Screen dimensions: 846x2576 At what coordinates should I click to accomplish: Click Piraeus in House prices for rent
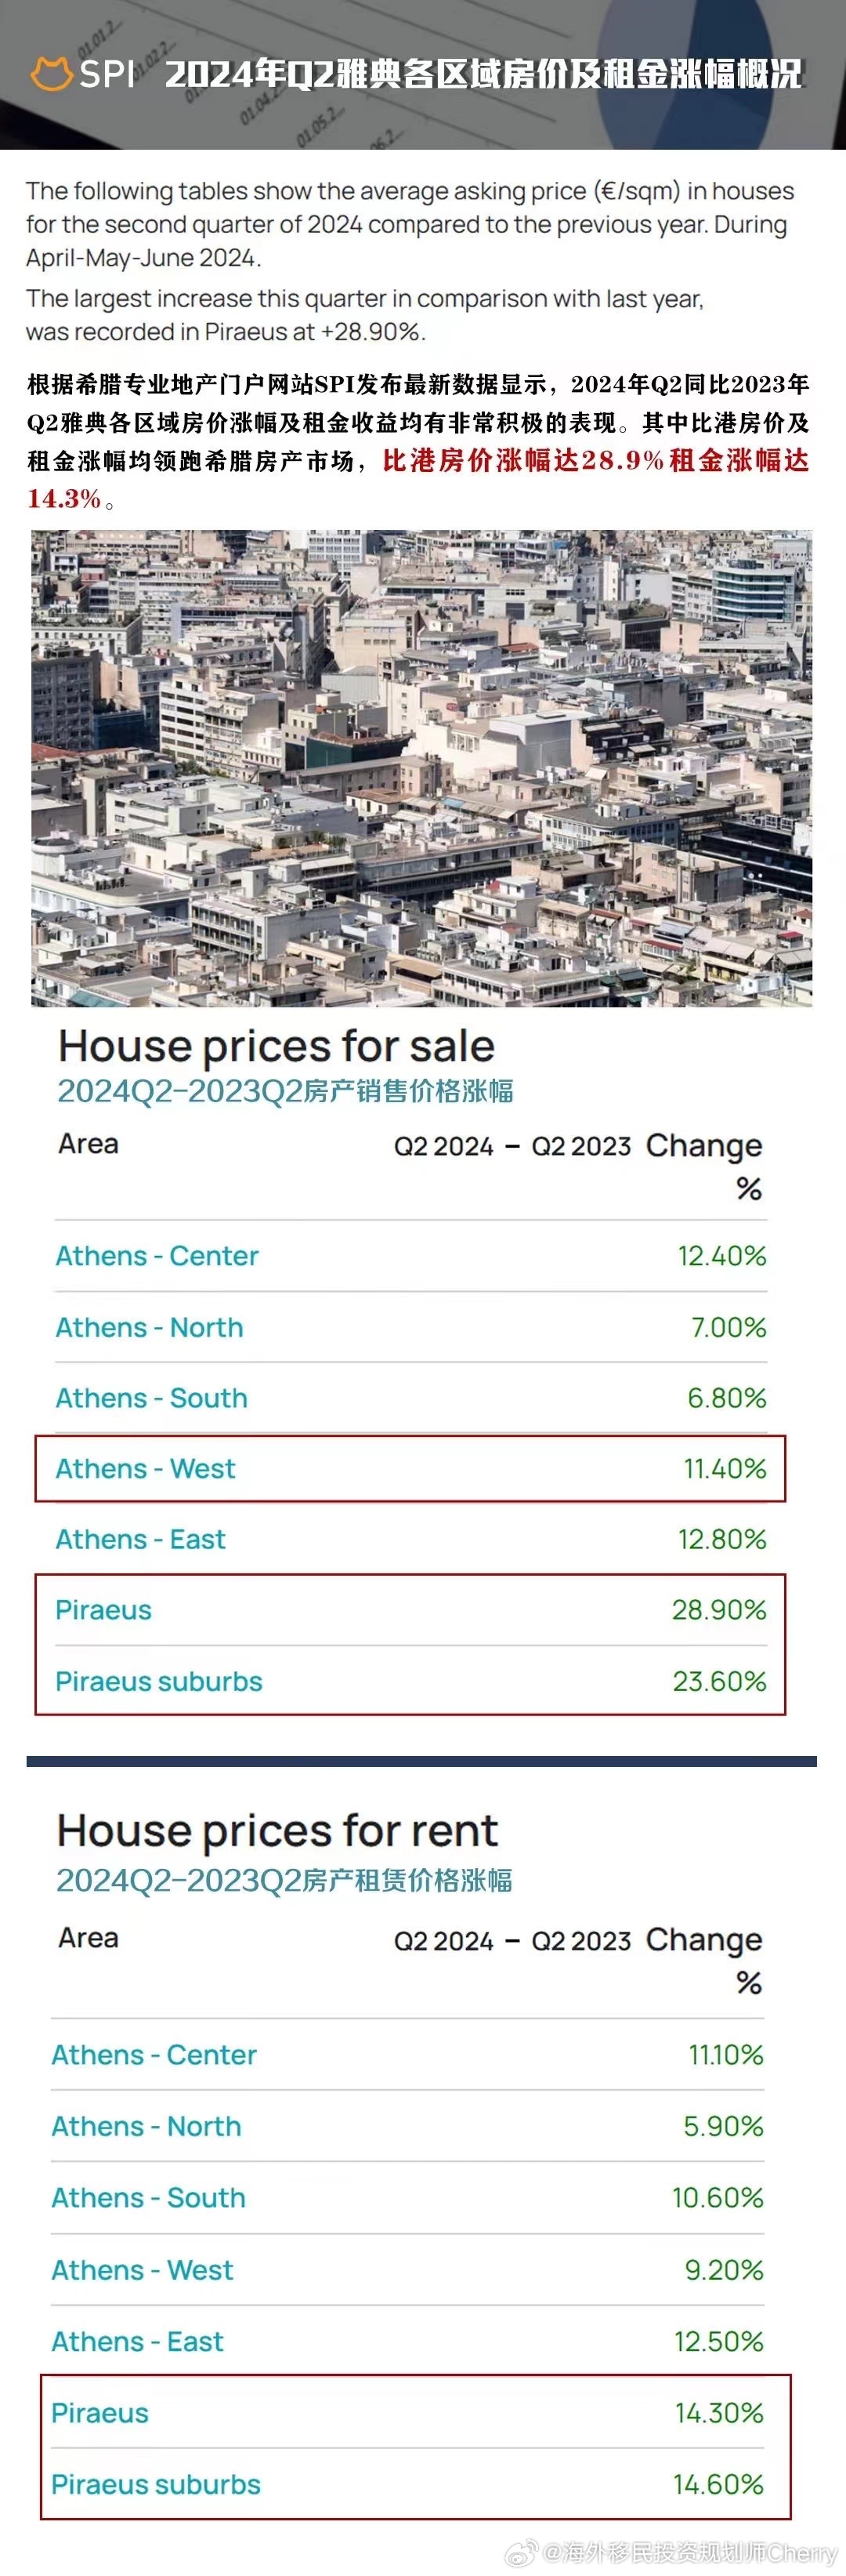[x=100, y=2412]
